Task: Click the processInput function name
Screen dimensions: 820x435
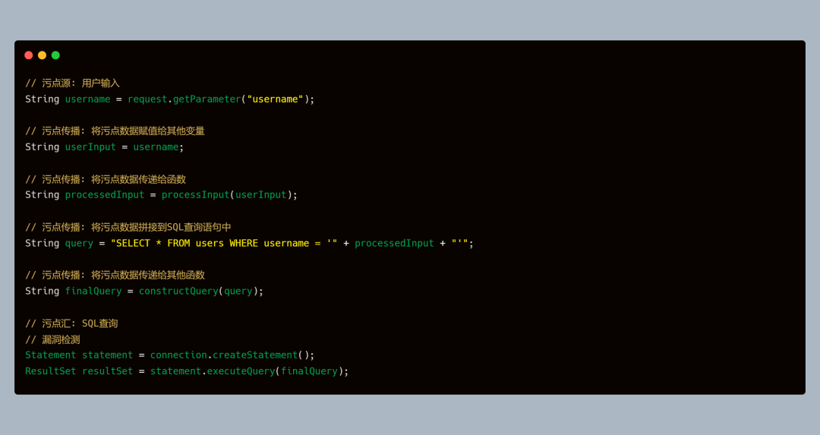Action: [196, 195]
